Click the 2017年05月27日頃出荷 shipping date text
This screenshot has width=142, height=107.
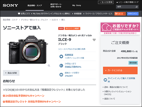coord(127,58)
